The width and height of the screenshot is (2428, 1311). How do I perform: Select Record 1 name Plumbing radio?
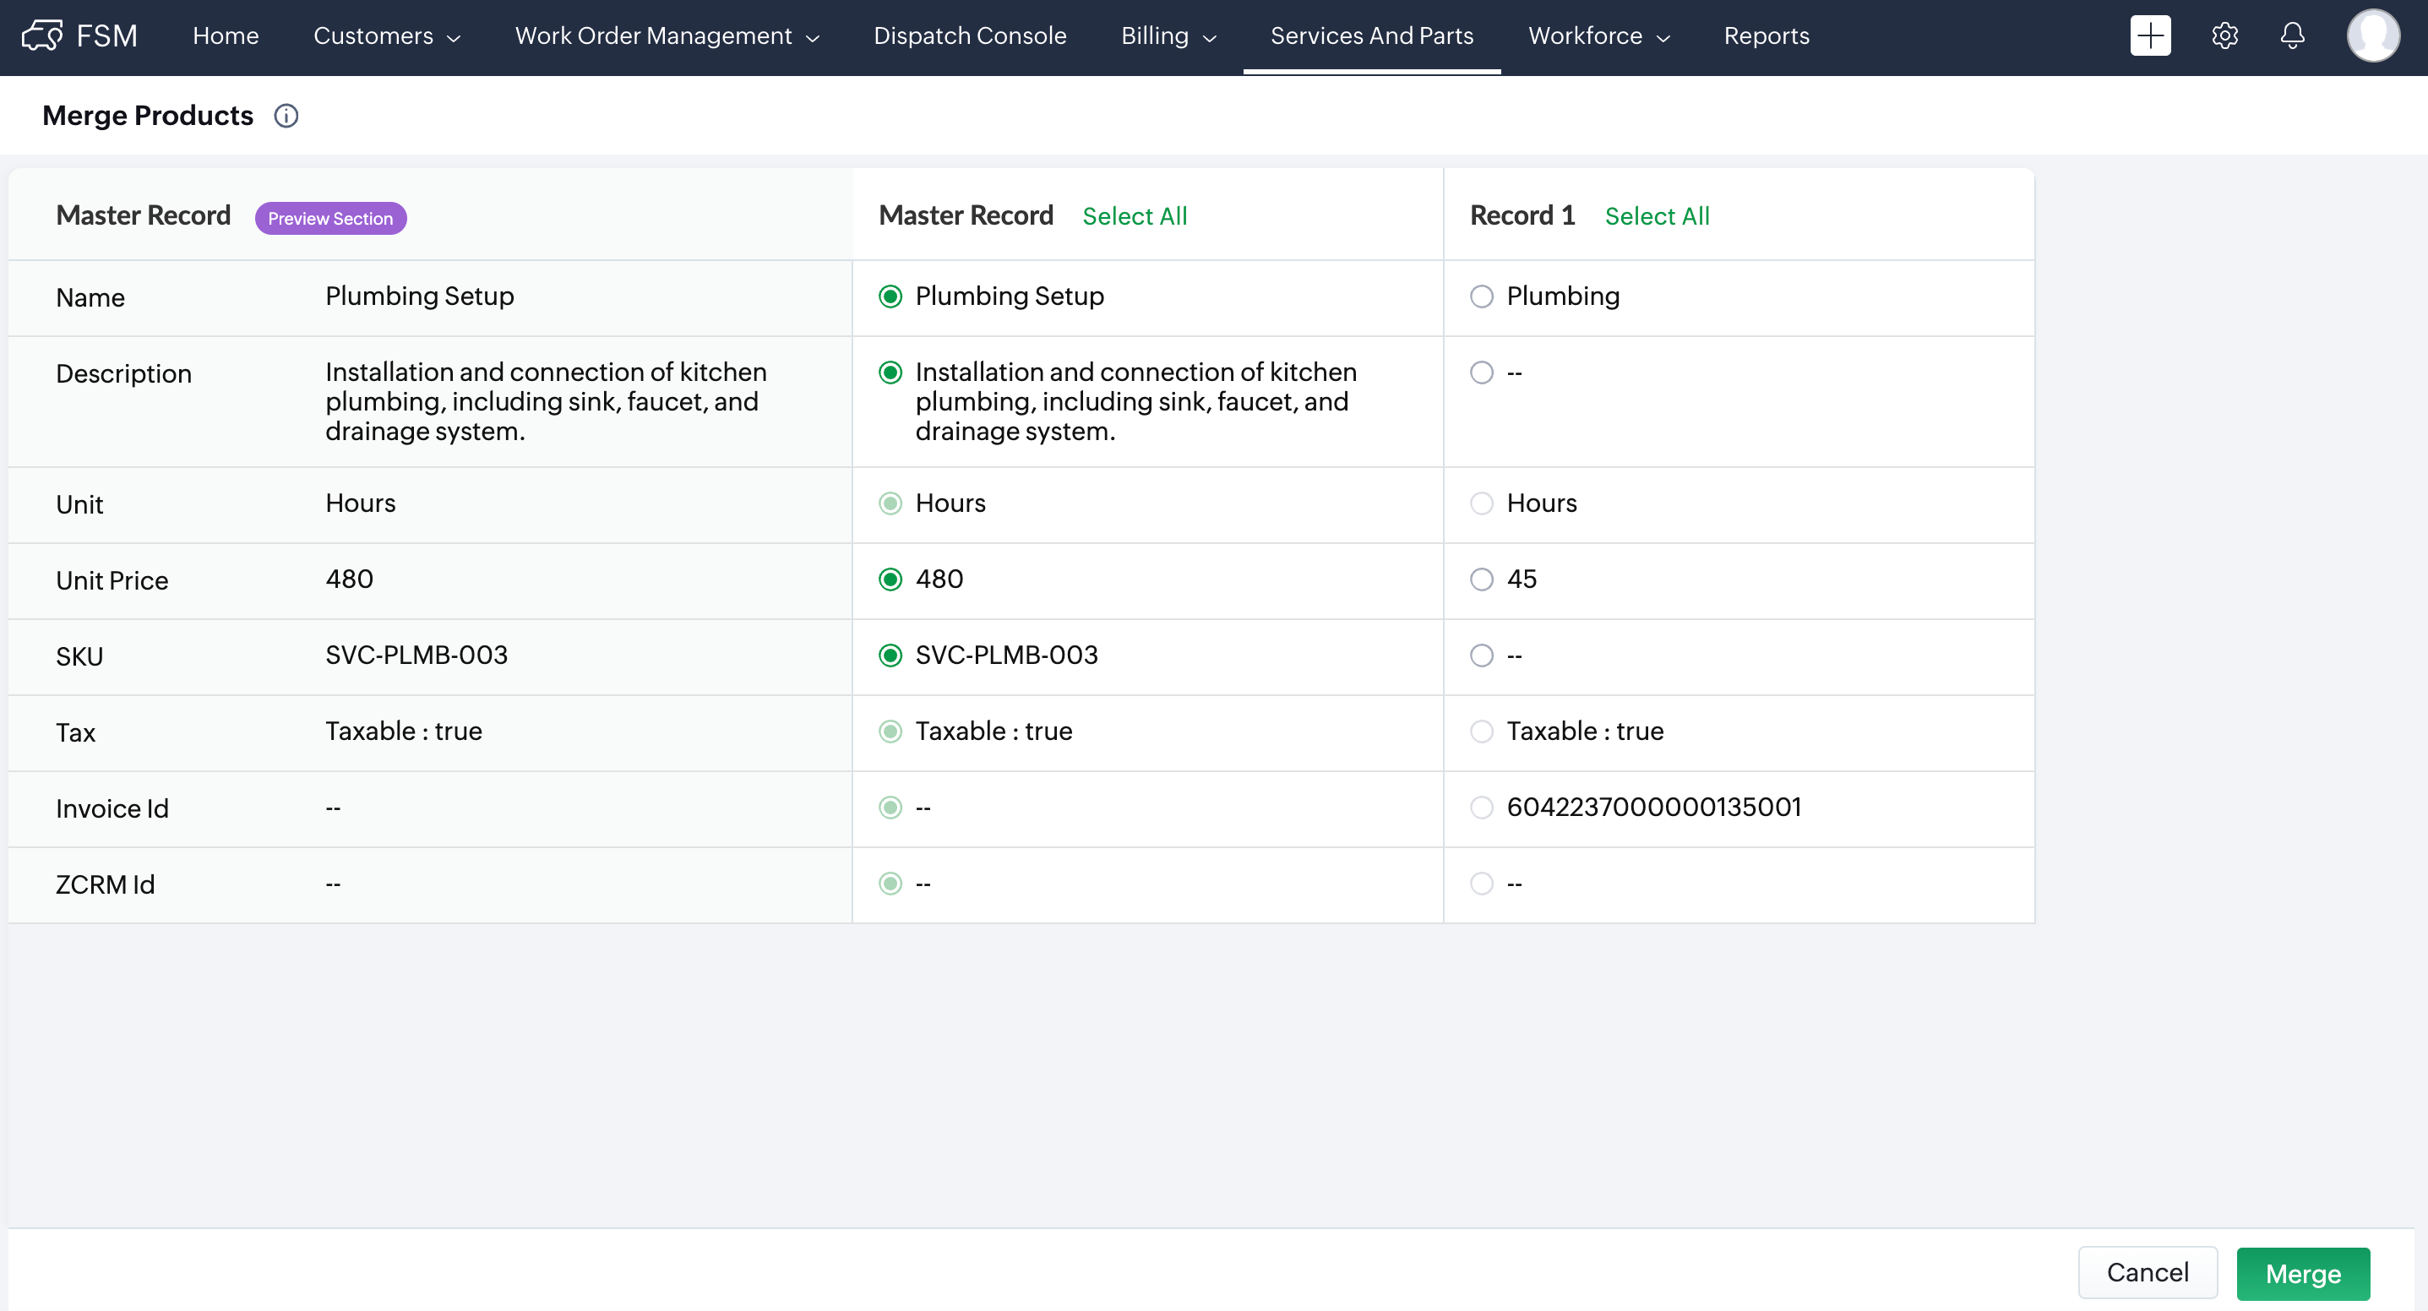pos(1482,296)
